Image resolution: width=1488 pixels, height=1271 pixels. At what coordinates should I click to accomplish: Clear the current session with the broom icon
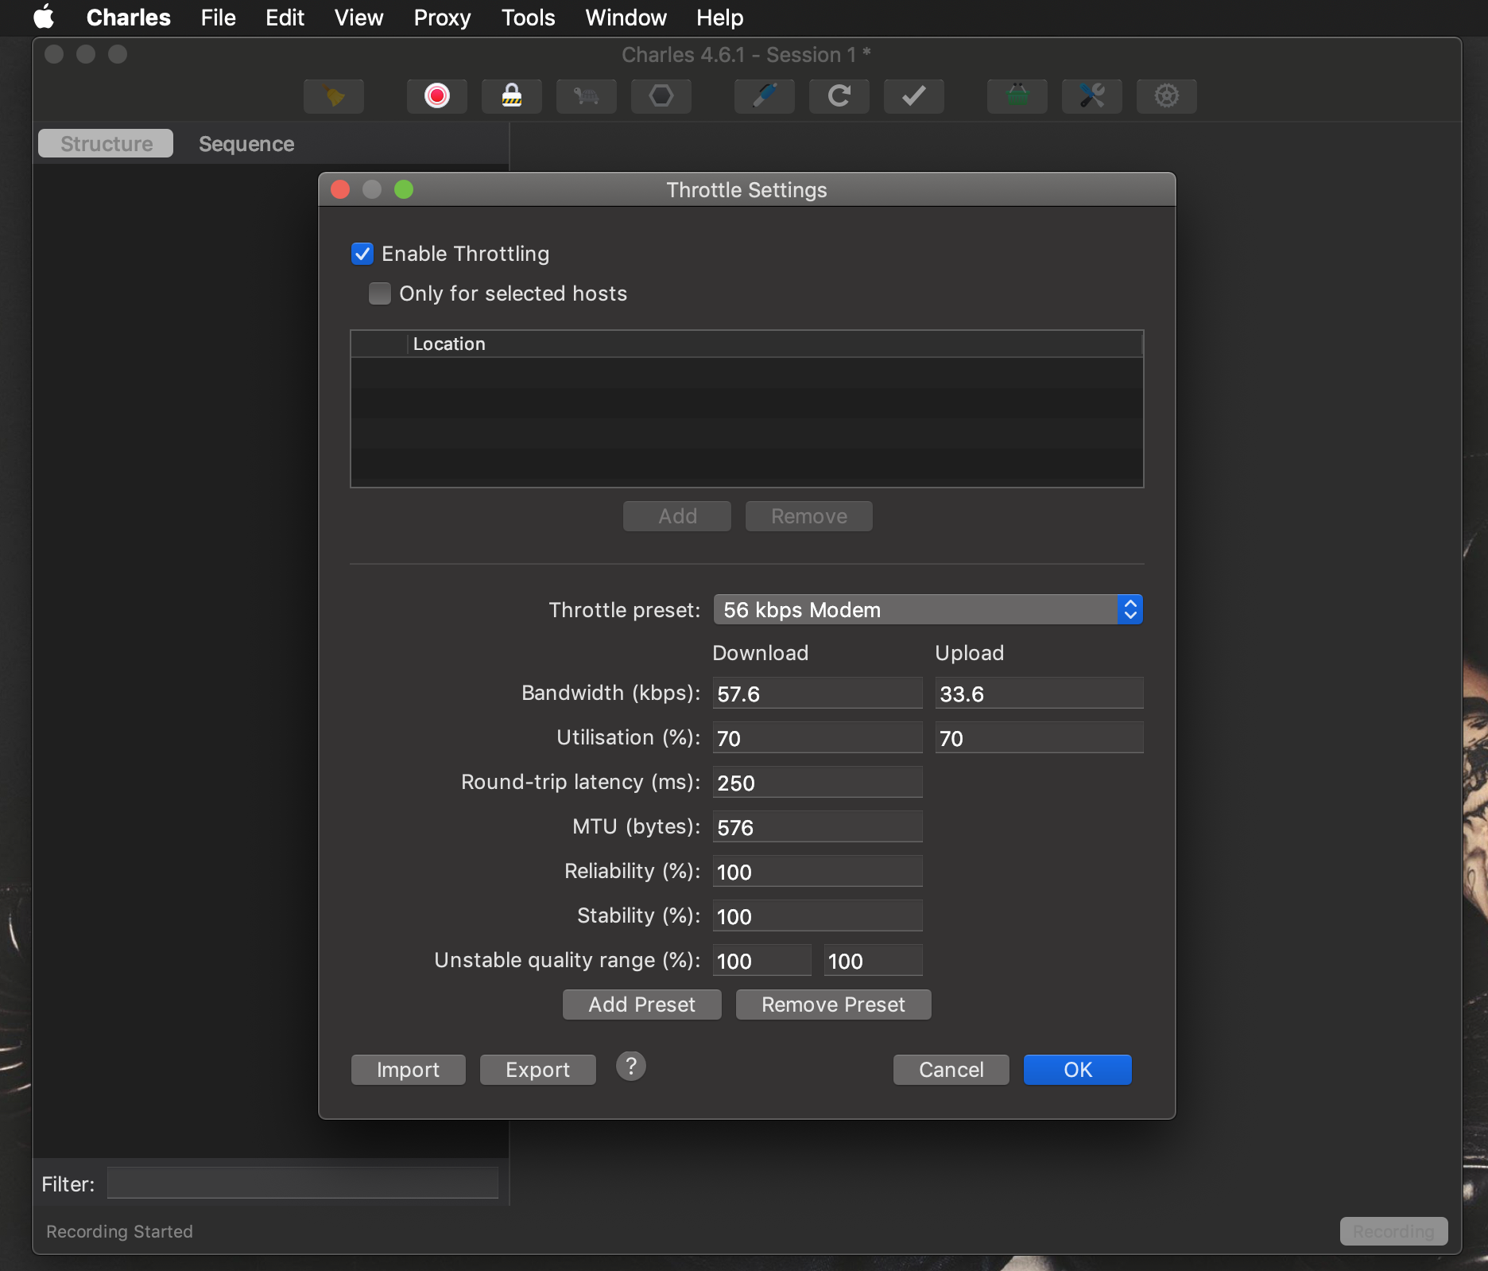pos(334,96)
